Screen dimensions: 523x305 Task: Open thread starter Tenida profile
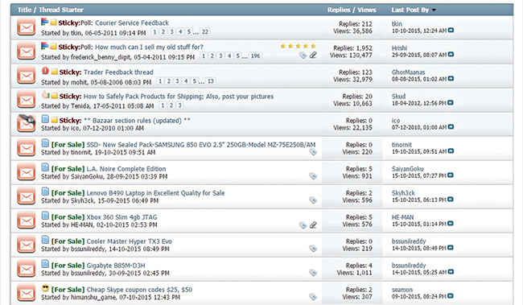coord(80,106)
